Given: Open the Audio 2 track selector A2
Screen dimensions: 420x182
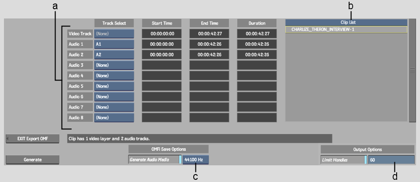Looking at the screenshot, I should [114, 55].
